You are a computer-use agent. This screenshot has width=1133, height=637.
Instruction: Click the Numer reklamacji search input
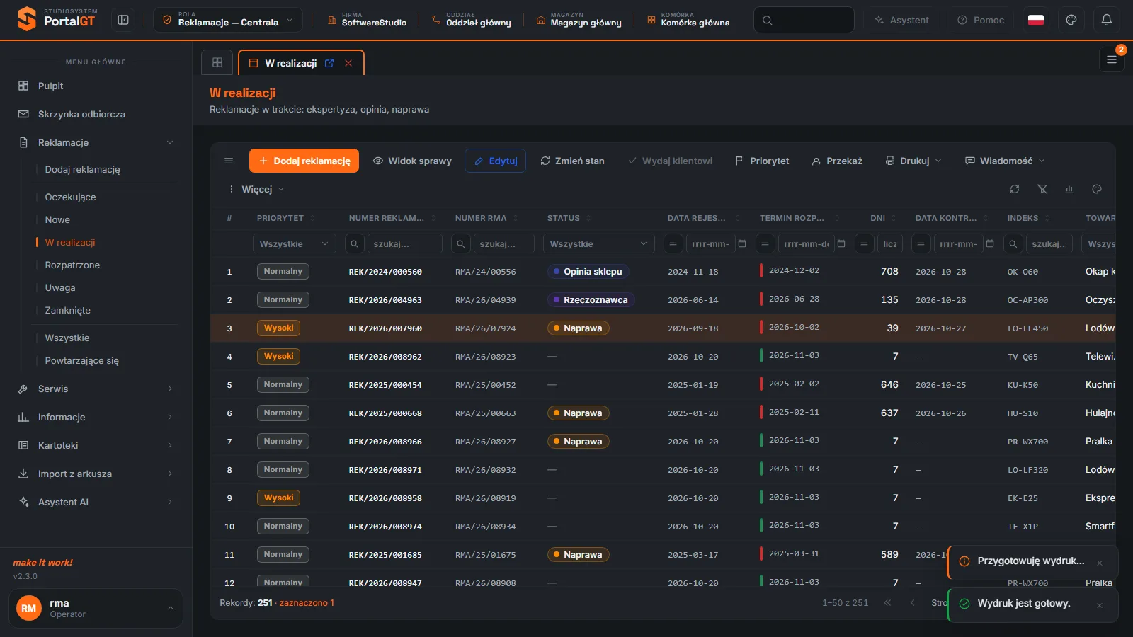click(404, 243)
